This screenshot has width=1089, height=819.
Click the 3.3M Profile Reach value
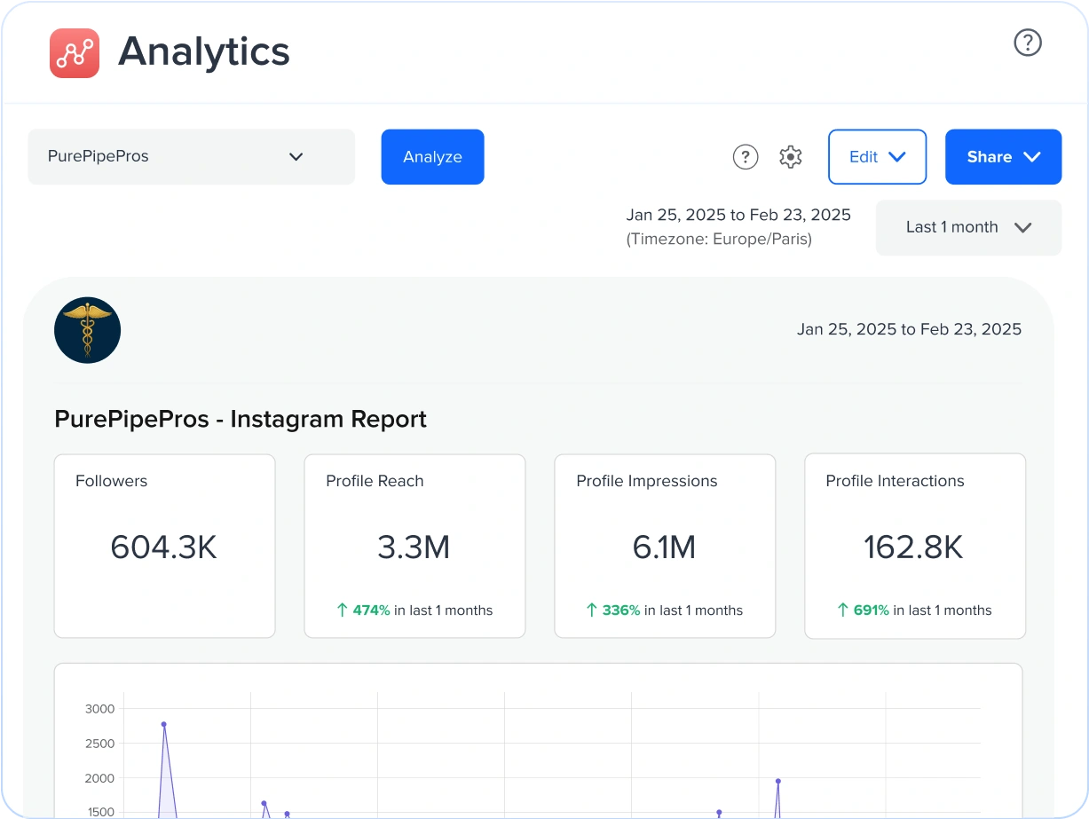pos(414,547)
